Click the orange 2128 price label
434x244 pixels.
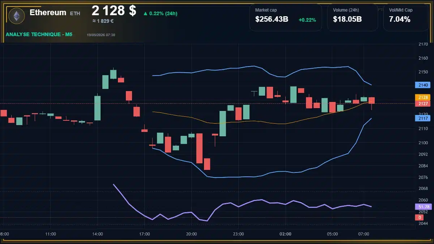click(x=423, y=98)
